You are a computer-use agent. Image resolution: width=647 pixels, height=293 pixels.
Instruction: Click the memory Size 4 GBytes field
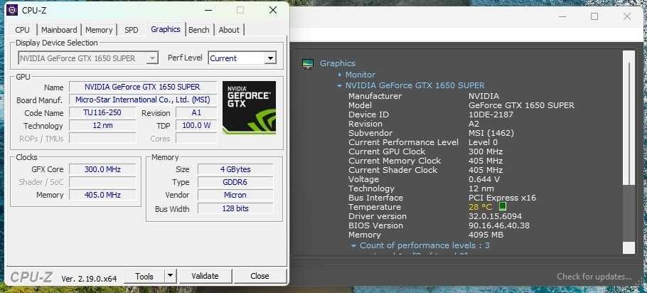tap(235, 169)
